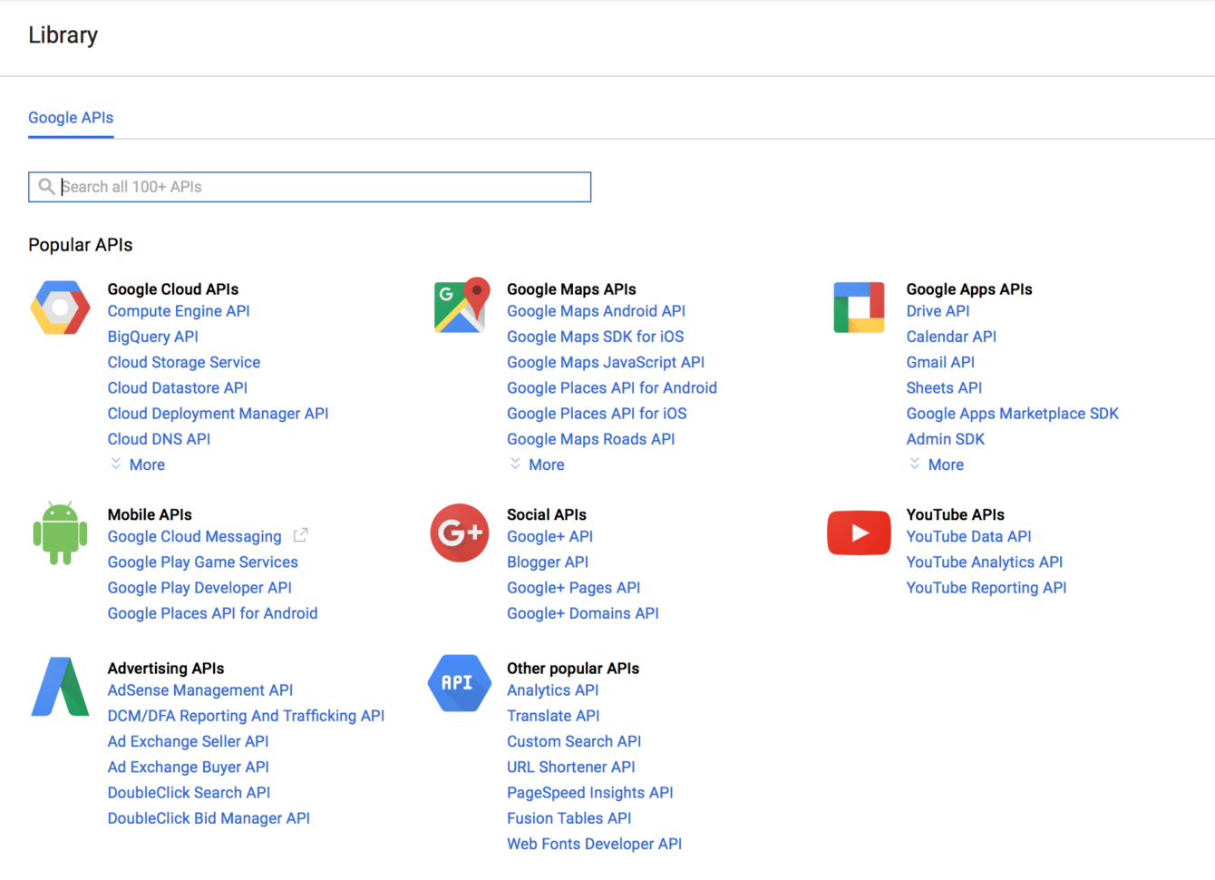This screenshot has height=880, width=1215.
Task: Click the YouTube play button icon
Action: 858,533
